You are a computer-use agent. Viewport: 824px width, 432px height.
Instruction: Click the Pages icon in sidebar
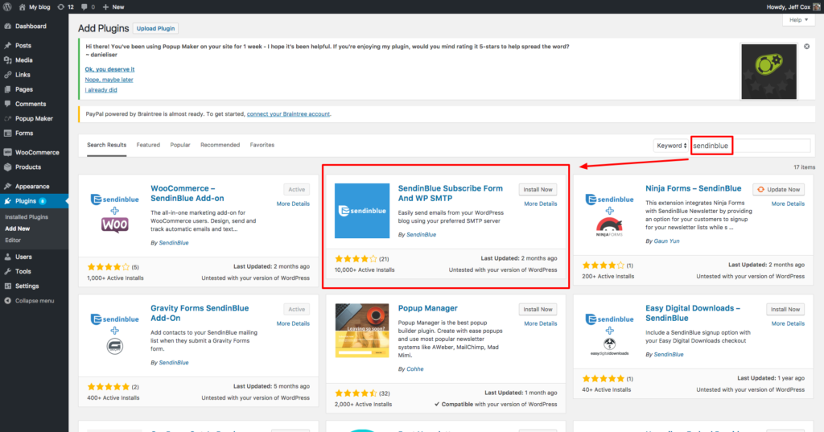8,89
